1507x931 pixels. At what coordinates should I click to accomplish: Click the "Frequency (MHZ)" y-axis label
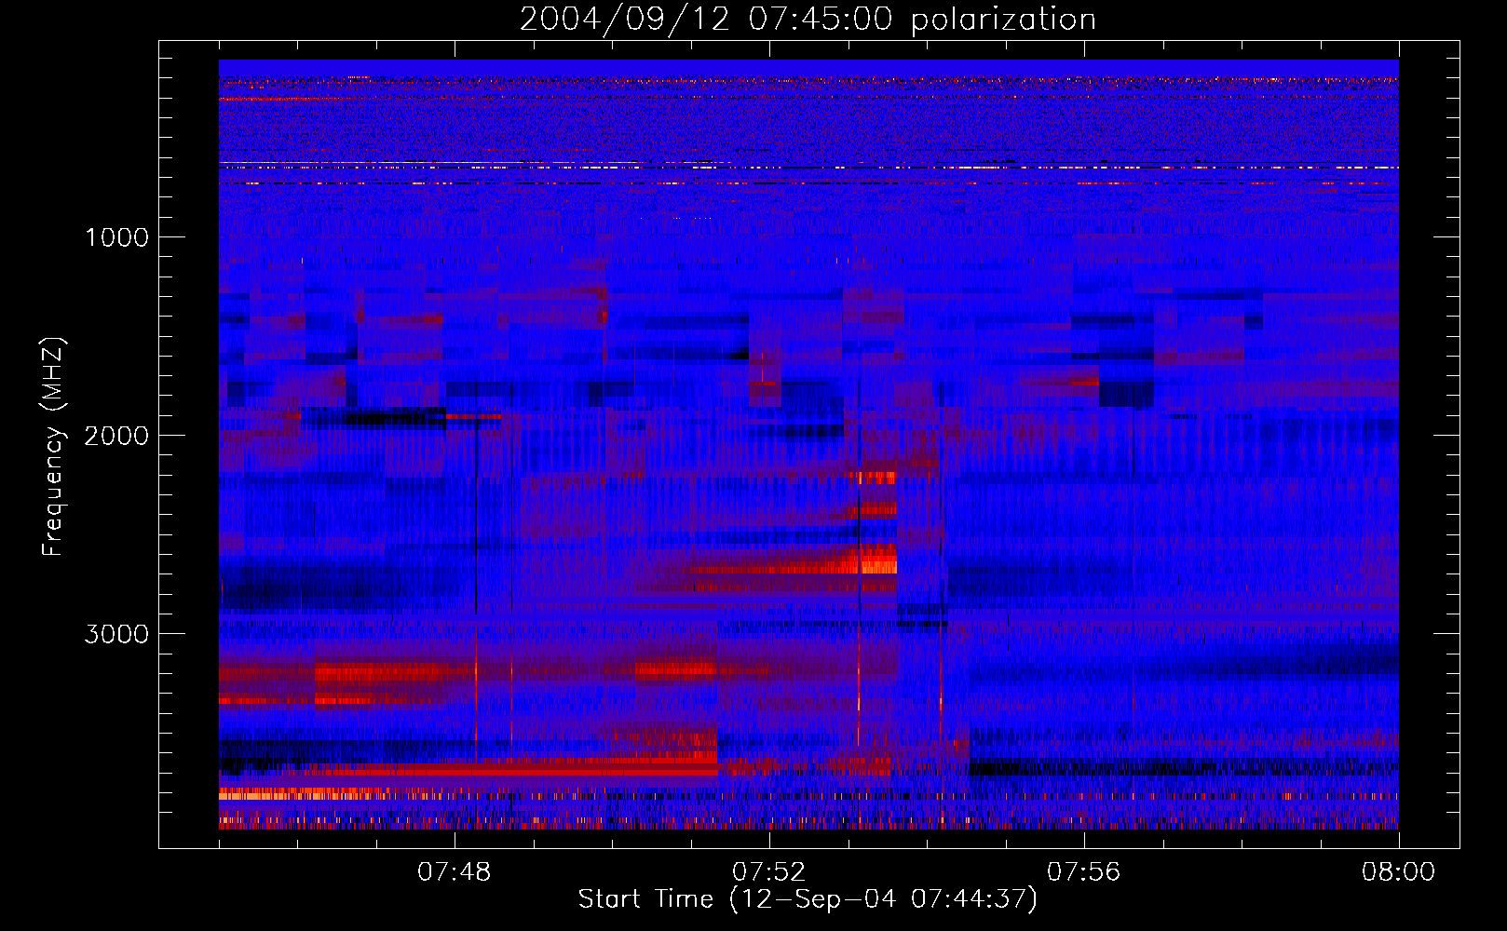coord(53,447)
